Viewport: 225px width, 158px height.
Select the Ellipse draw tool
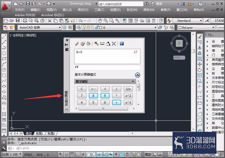click(x=4, y=86)
